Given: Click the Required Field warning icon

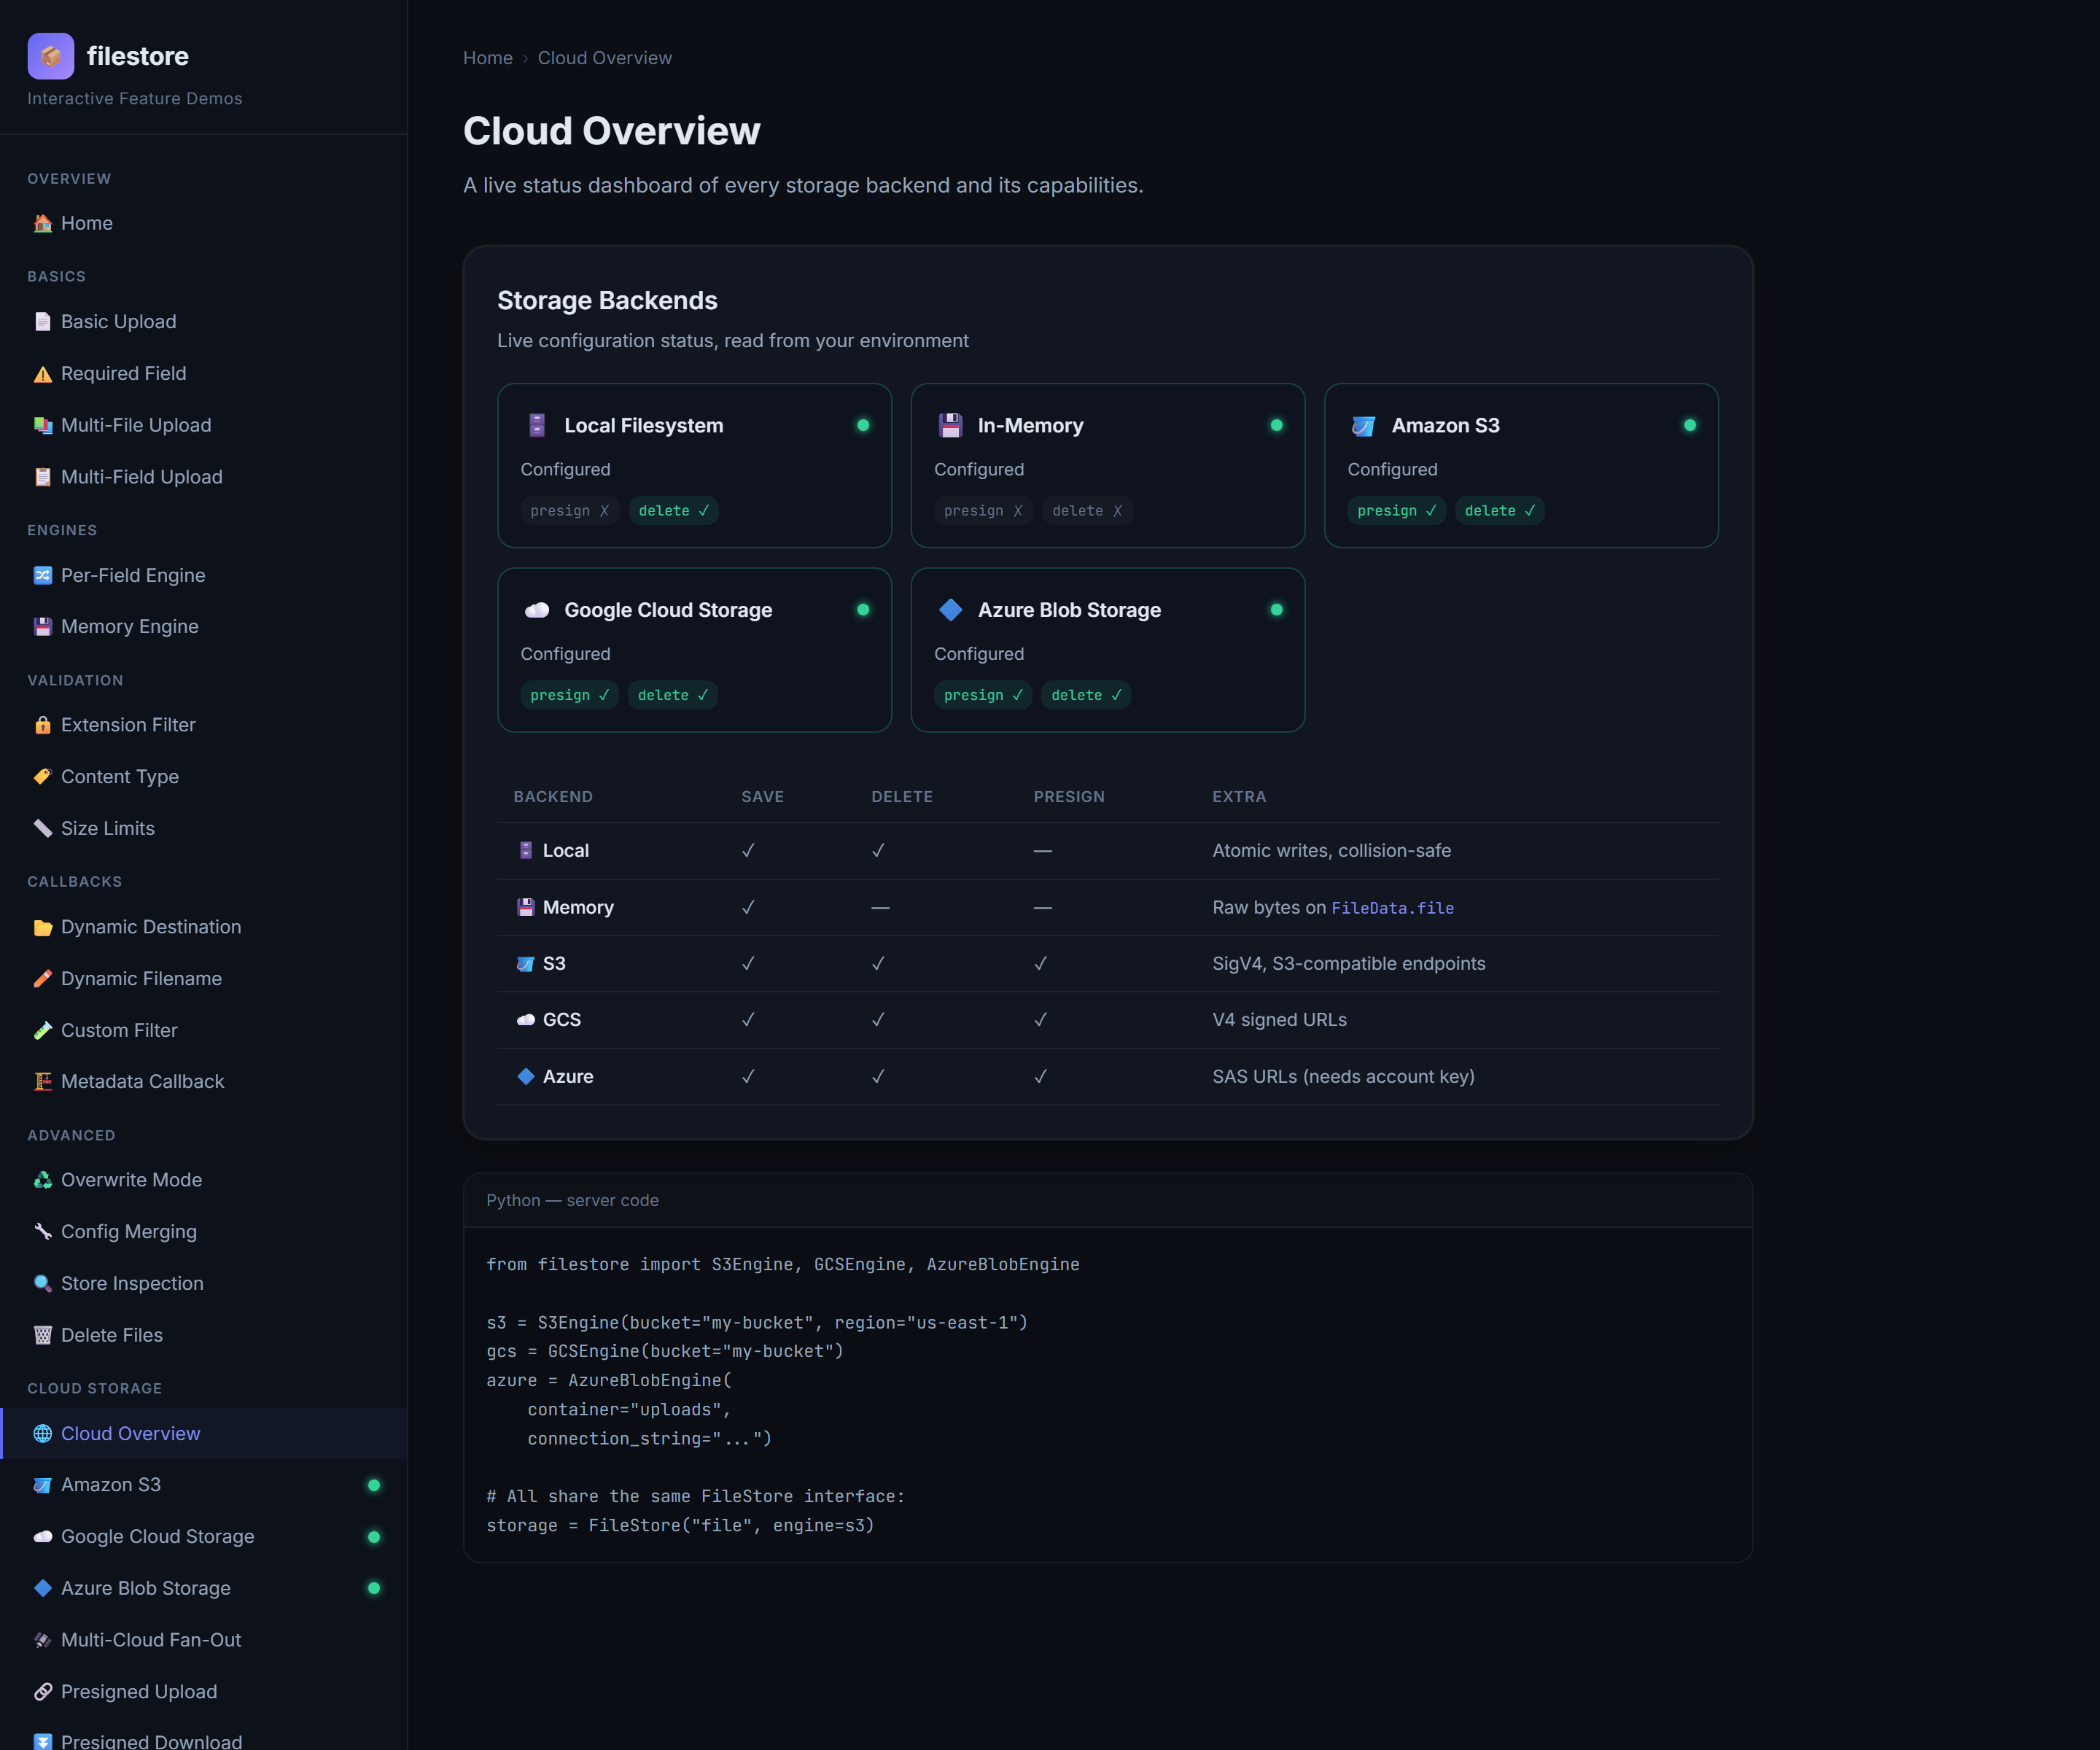Looking at the screenshot, I should pos(42,374).
